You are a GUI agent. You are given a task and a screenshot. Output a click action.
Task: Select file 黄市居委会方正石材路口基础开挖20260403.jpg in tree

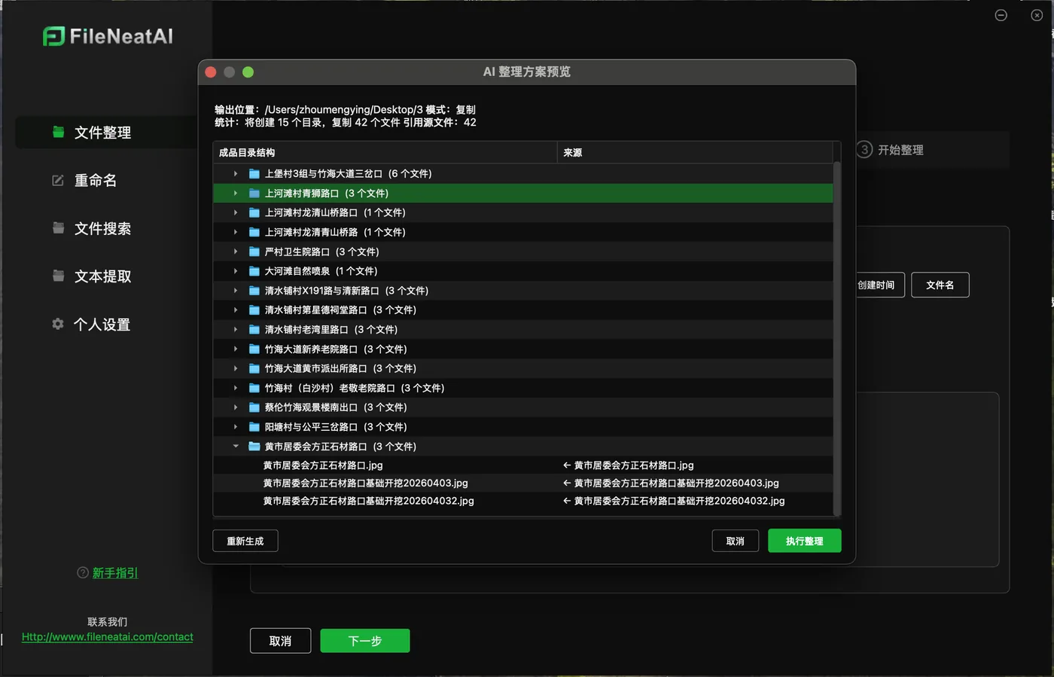(365, 483)
